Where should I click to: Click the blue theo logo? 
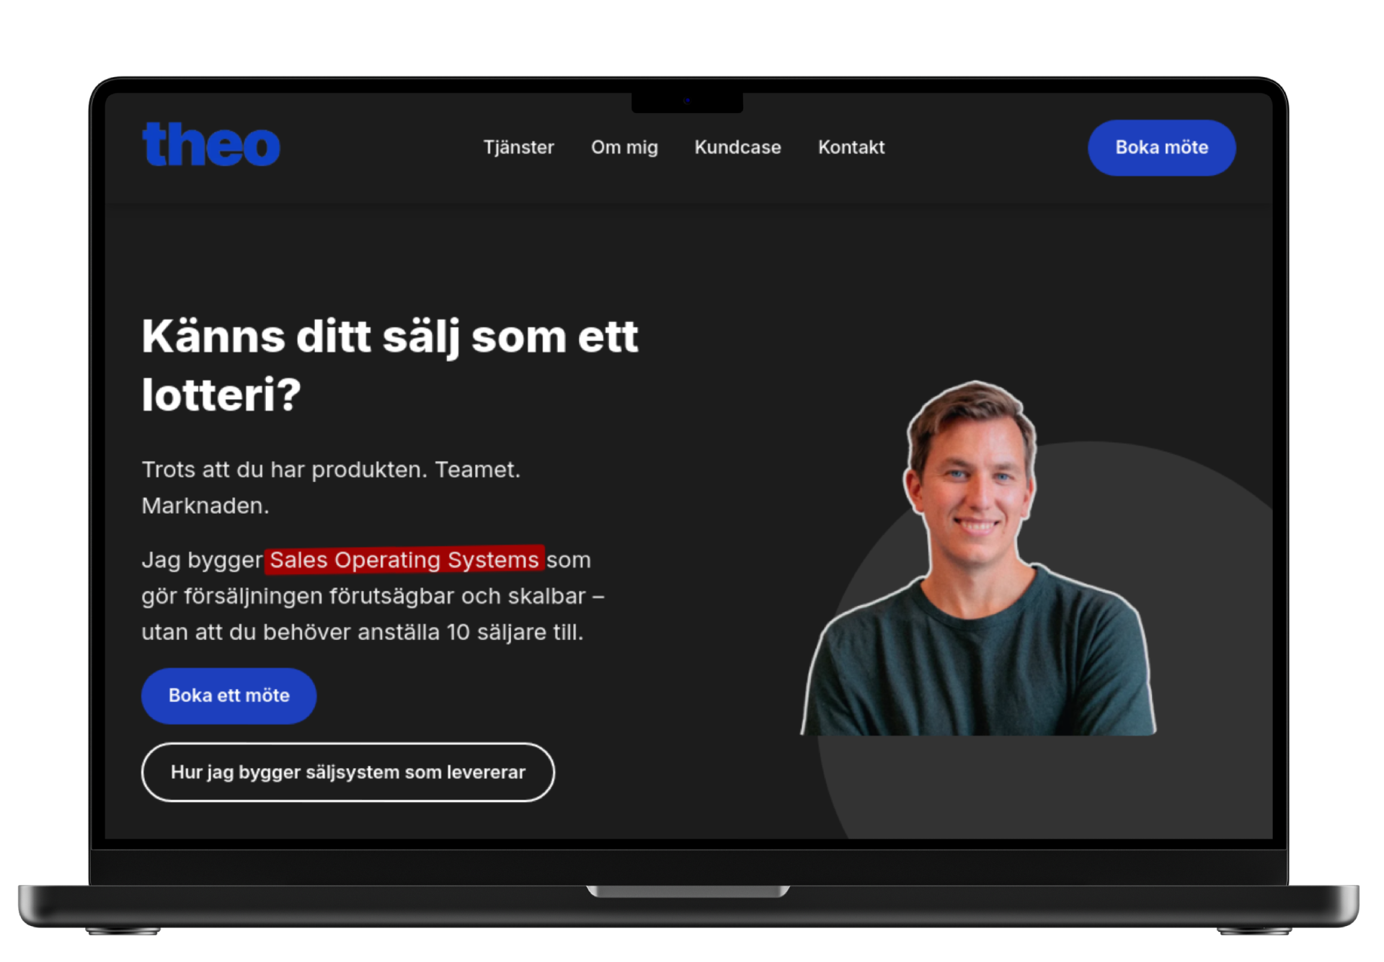tap(210, 145)
